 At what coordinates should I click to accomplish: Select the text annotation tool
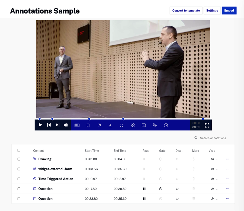tap(110, 125)
